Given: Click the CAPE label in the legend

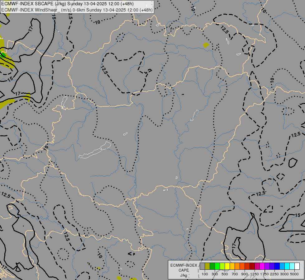Looking at the screenshot, I should point(183,270).
